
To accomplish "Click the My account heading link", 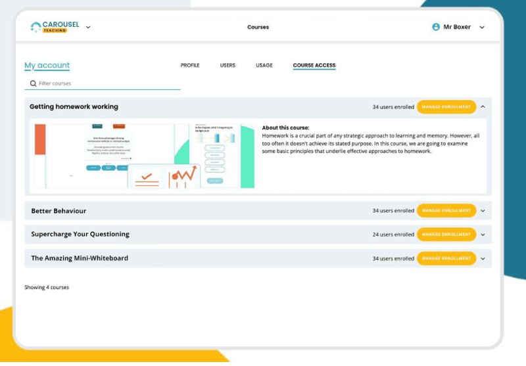I will pyautogui.click(x=47, y=65).
